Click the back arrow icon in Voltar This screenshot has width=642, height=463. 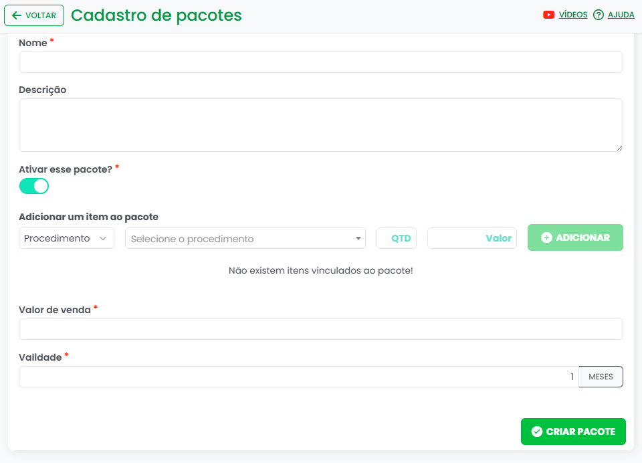pyautogui.click(x=17, y=15)
